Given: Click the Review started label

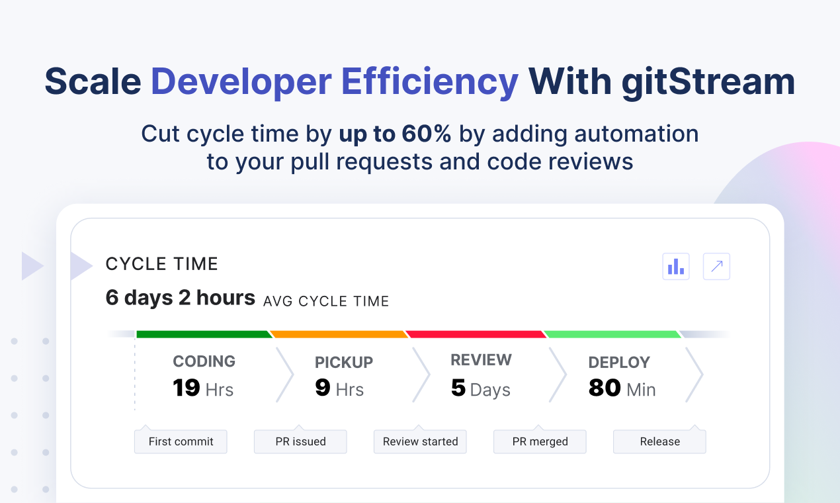Looking at the screenshot, I should click(x=420, y=441).
